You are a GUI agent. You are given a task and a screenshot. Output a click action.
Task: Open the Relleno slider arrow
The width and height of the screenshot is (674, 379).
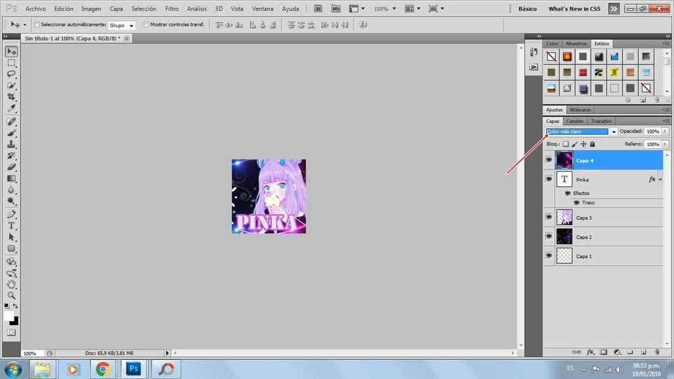click(665, 144)
